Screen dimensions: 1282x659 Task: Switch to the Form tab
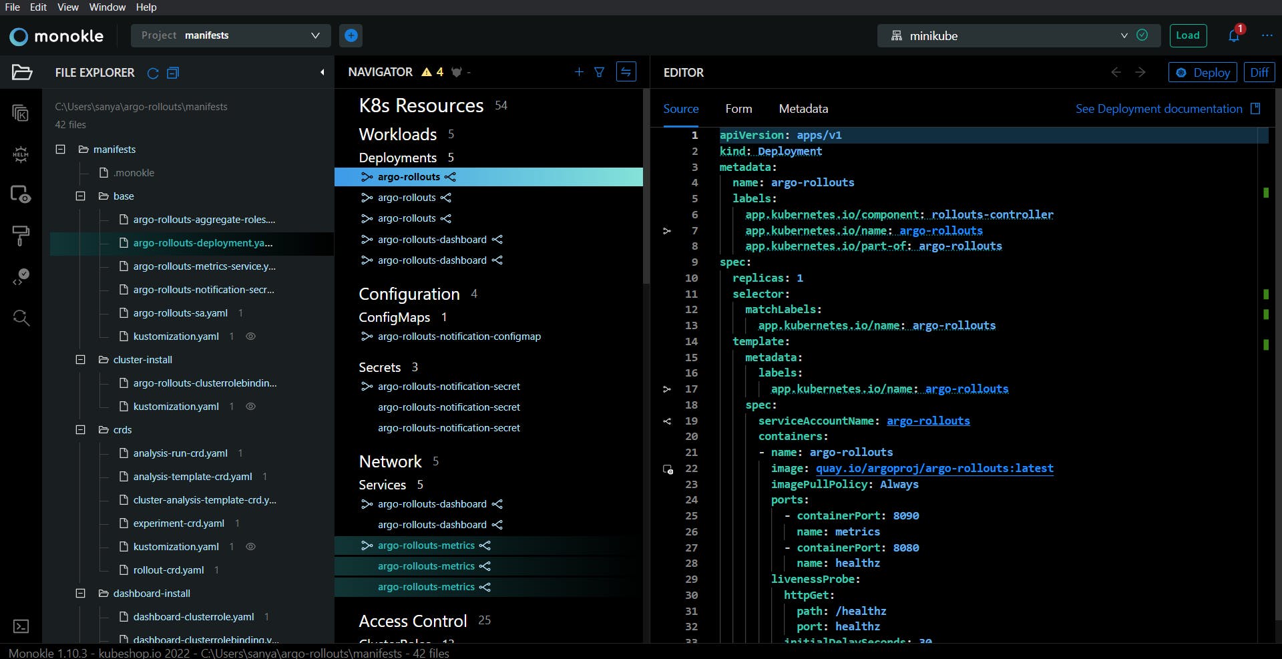tap(738, 109)
